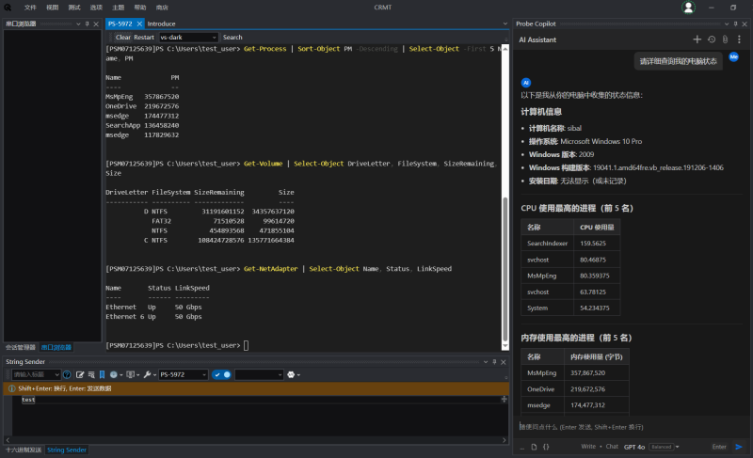This screenshot has height=458, width=753.
Task: Switch to the 串口浏览器 bottom tab
Action: [56, 347]
